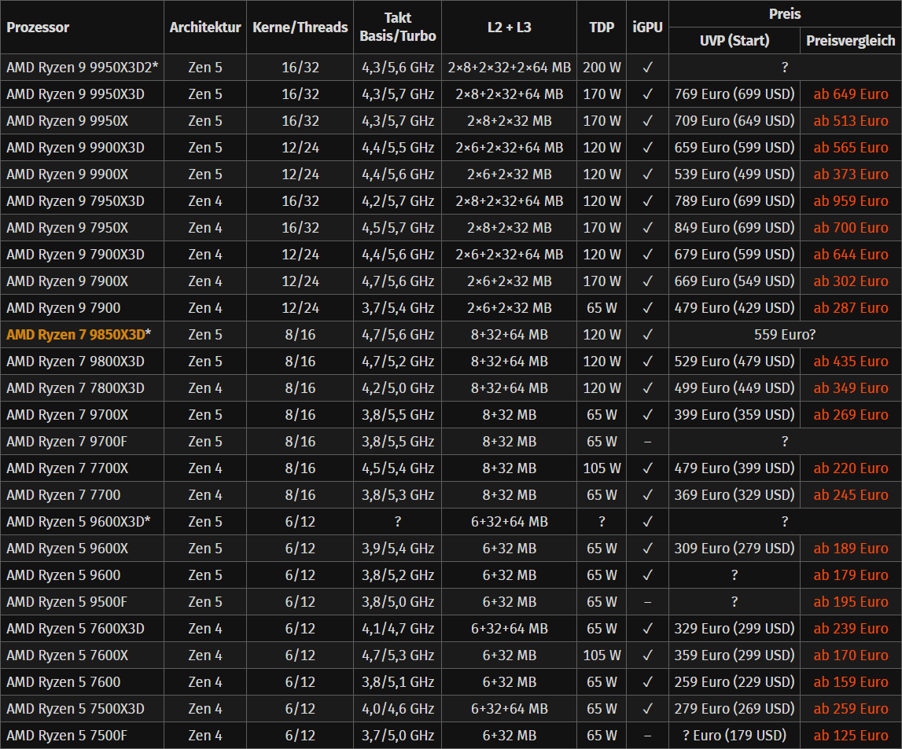902x749 pixels.
Task: Click the '4,7/5,2 GHz' clock cell
Action: (x=397, y=362)
